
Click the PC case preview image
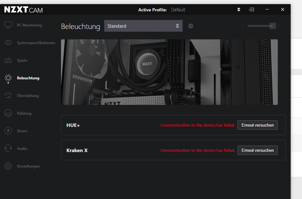[x=169, y=72]
